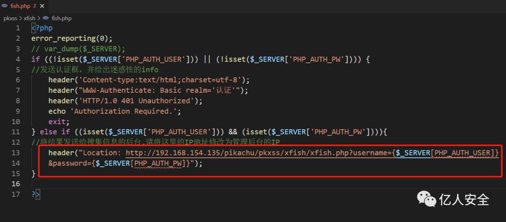Close the fish.php tab

(42, 6)
